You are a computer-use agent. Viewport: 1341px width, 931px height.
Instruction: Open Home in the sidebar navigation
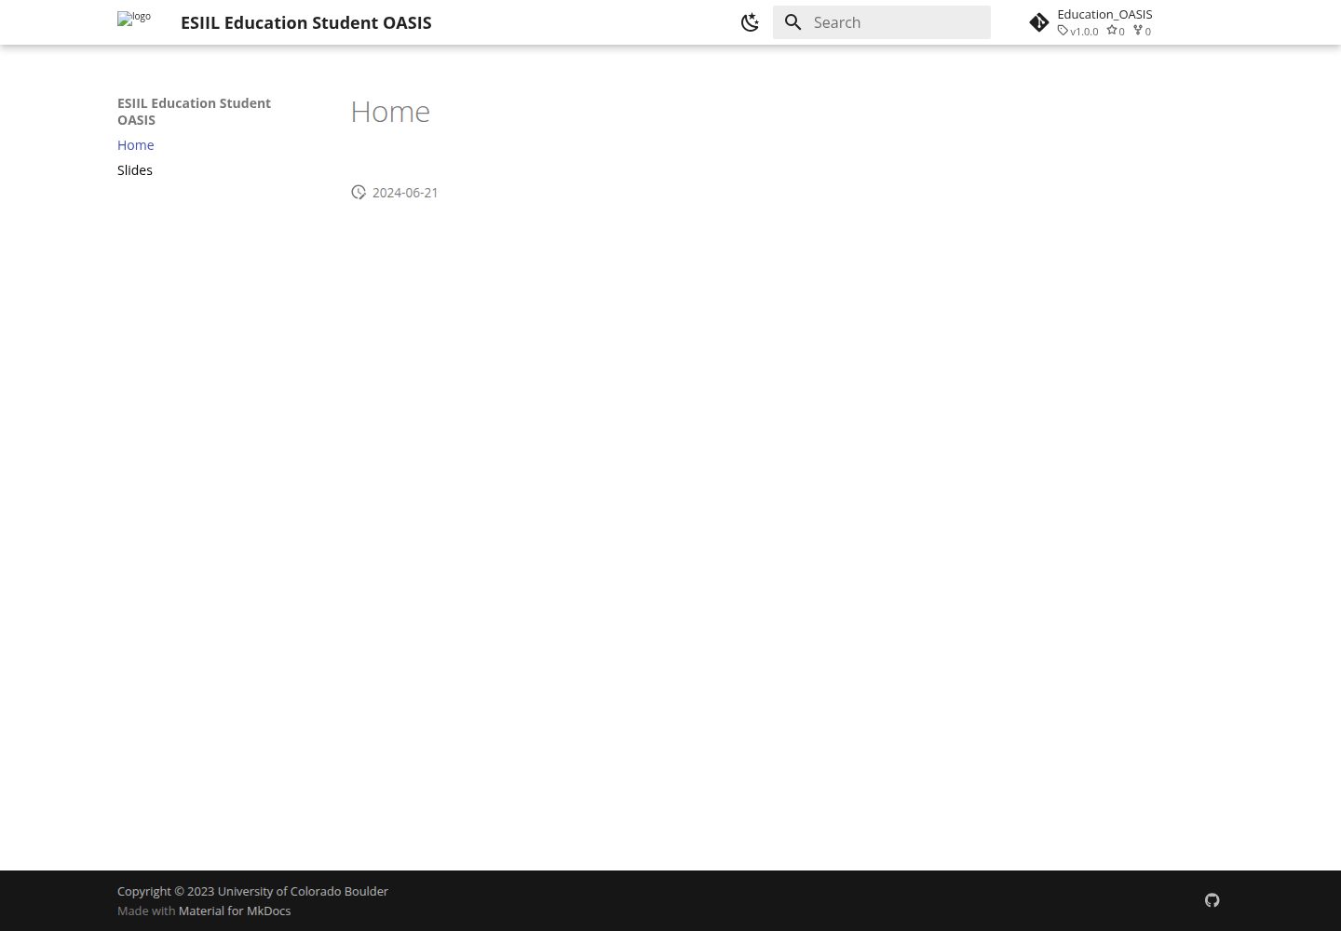[136, 145]
